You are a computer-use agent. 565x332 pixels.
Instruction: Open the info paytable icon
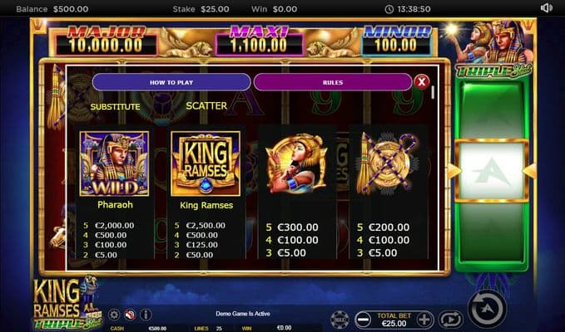(x=146, y=315)
